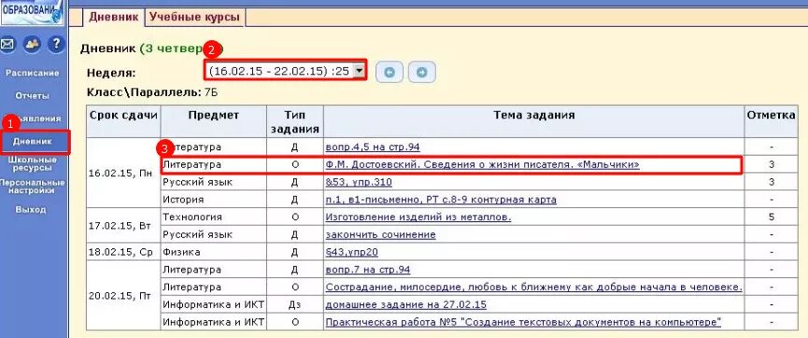Open the week selection dropdown
This screenshot has width=808, height=338.
(286, 71)
